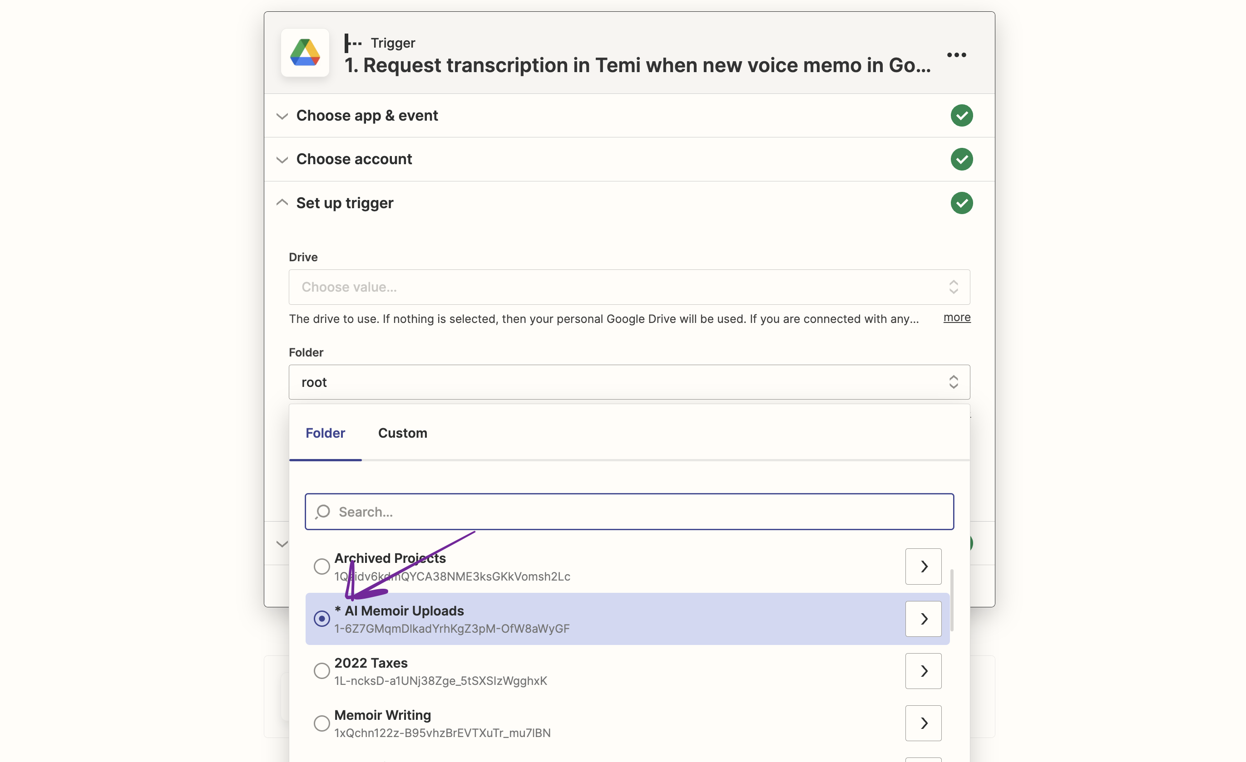
Task: Select the Archived Projects radio button
Action: click(x=321, y=566)
